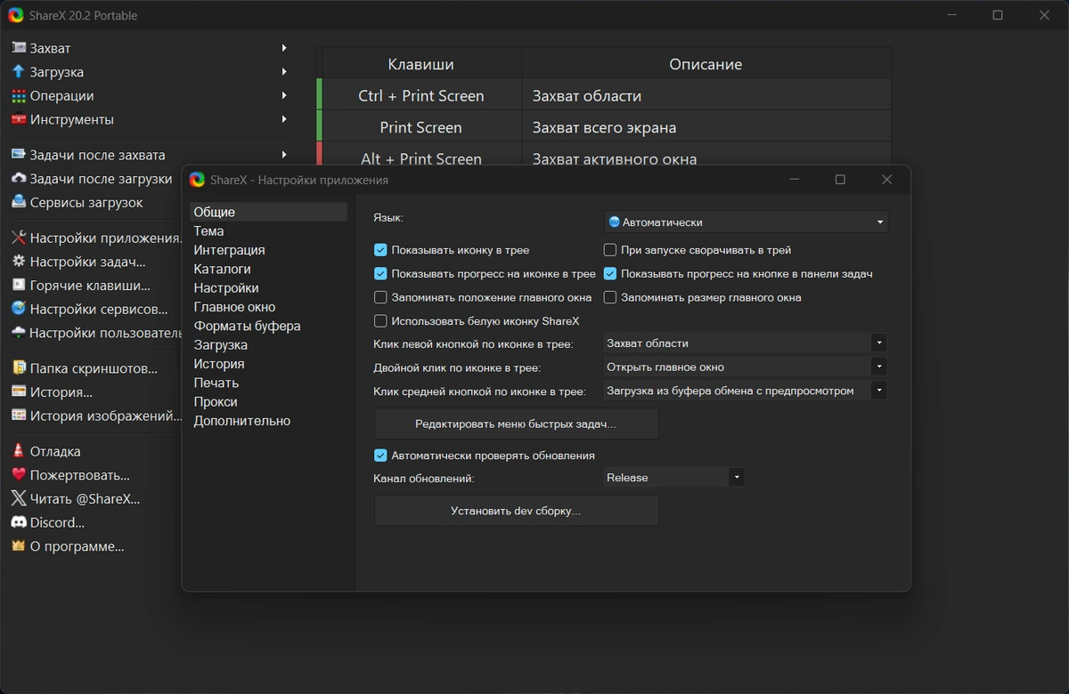Click the Discord logo icon
This screenshot has width=1069, height=694.
(x=18, y=522)
